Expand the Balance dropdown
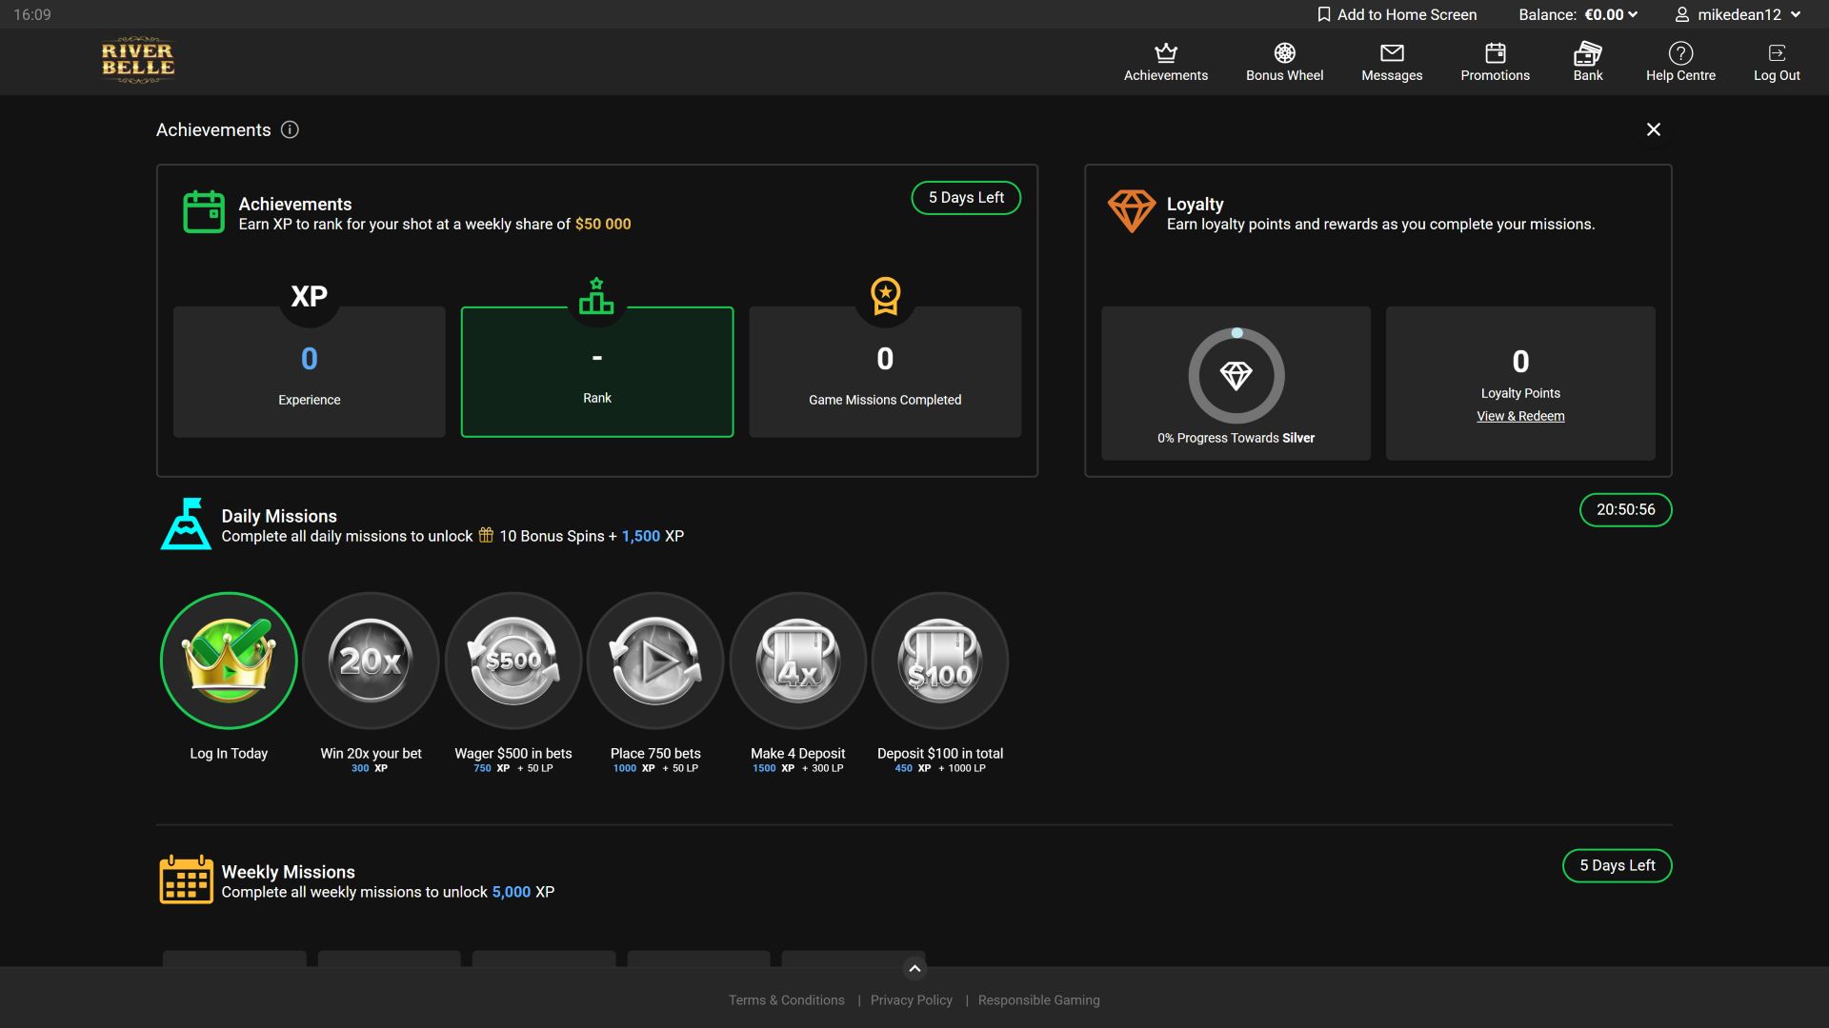 pos(1578,14)
